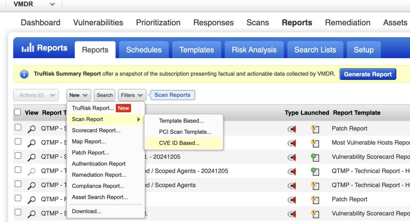The height and width of the screenshot is (222, 410).
Task: Click type icon in 20241205 scorecard row
Action: pyautogui.click(x=292, y=158)
